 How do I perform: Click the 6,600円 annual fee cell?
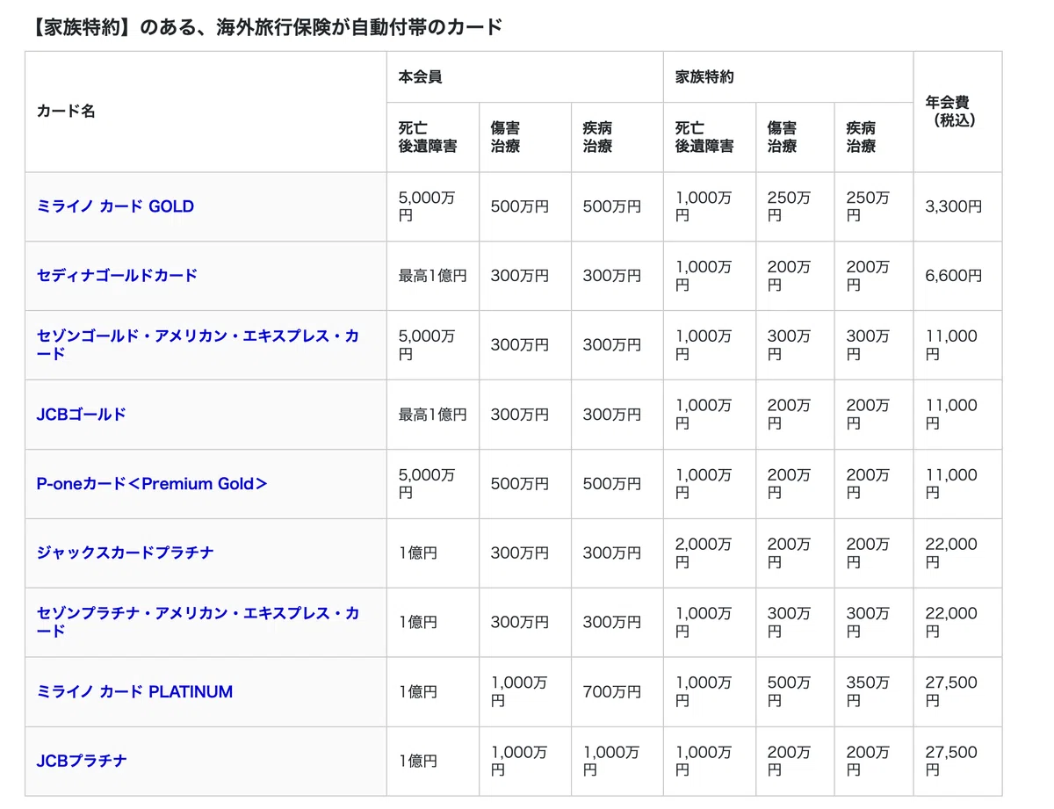point(957,276)
